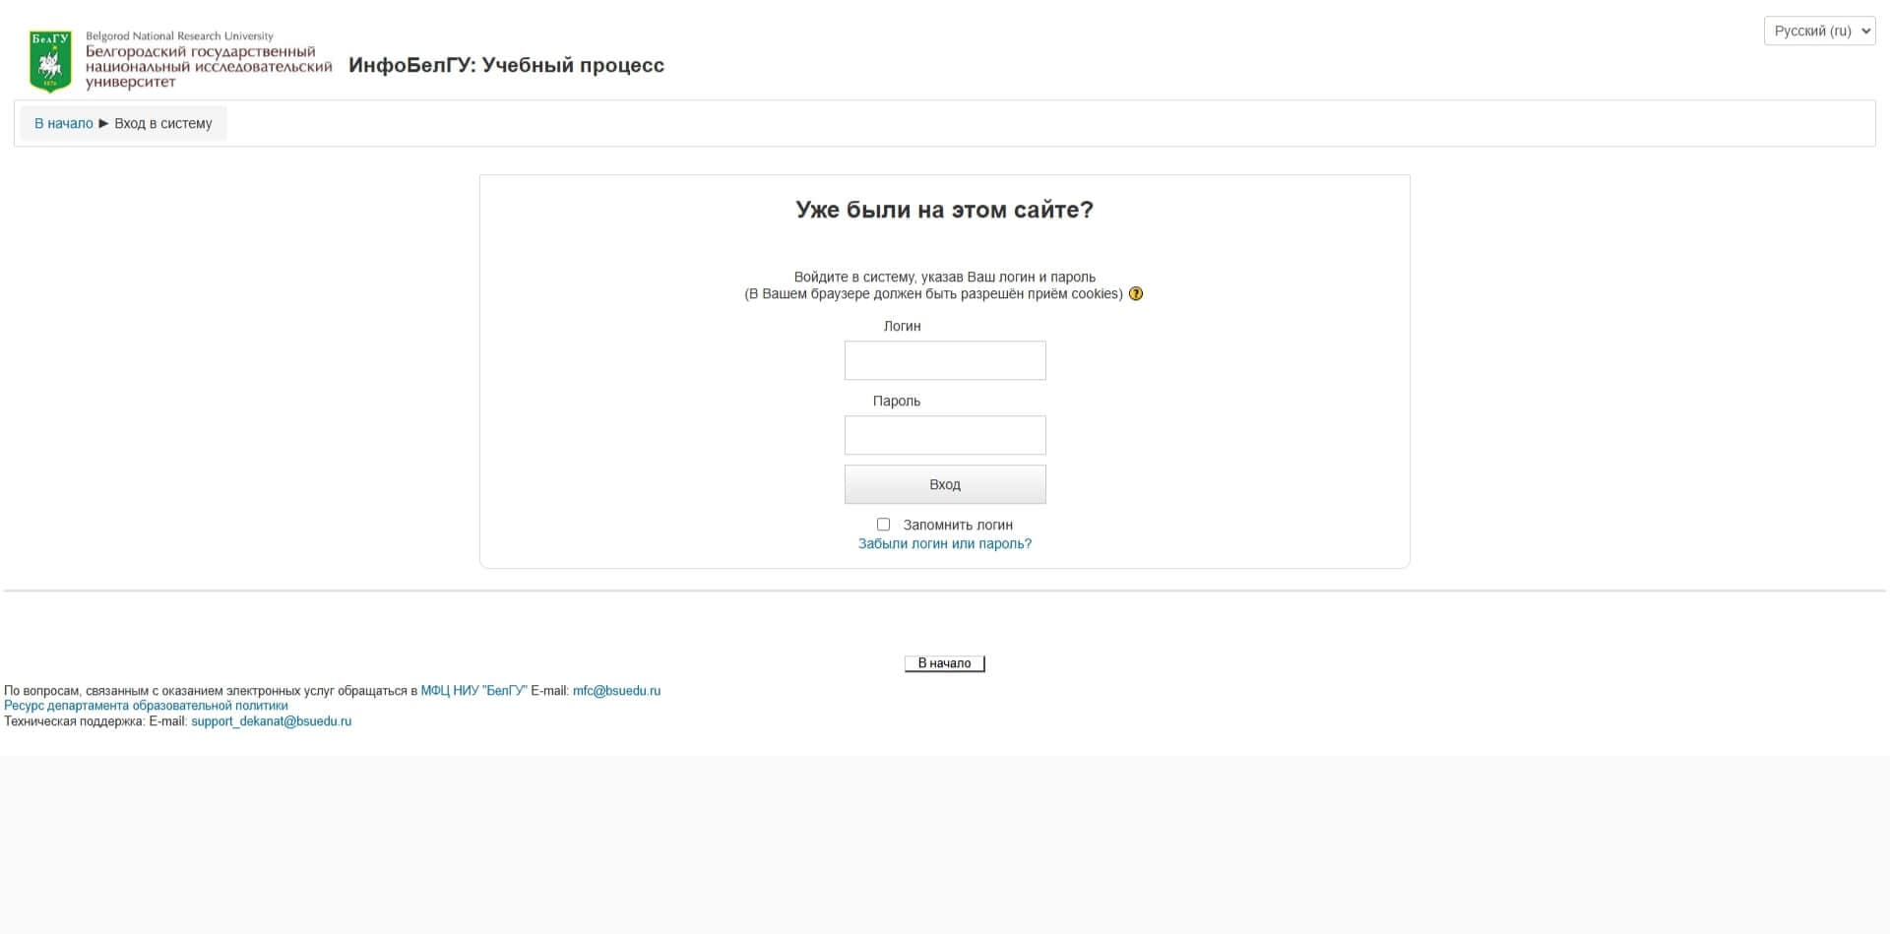Open Ресурс департамента образовательной политики link

(146, 706)
